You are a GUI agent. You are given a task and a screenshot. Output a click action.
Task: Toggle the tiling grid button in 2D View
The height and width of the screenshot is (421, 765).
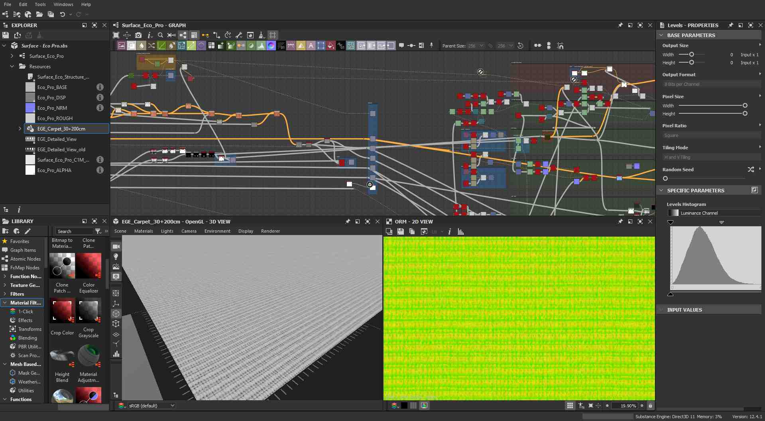pos(570,405)
